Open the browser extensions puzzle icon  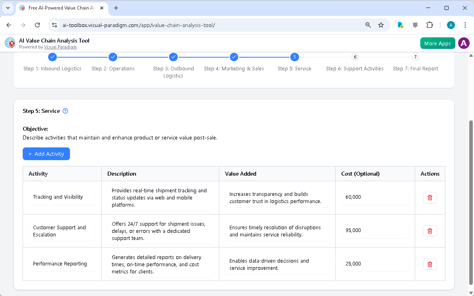(x=430, y=25)
